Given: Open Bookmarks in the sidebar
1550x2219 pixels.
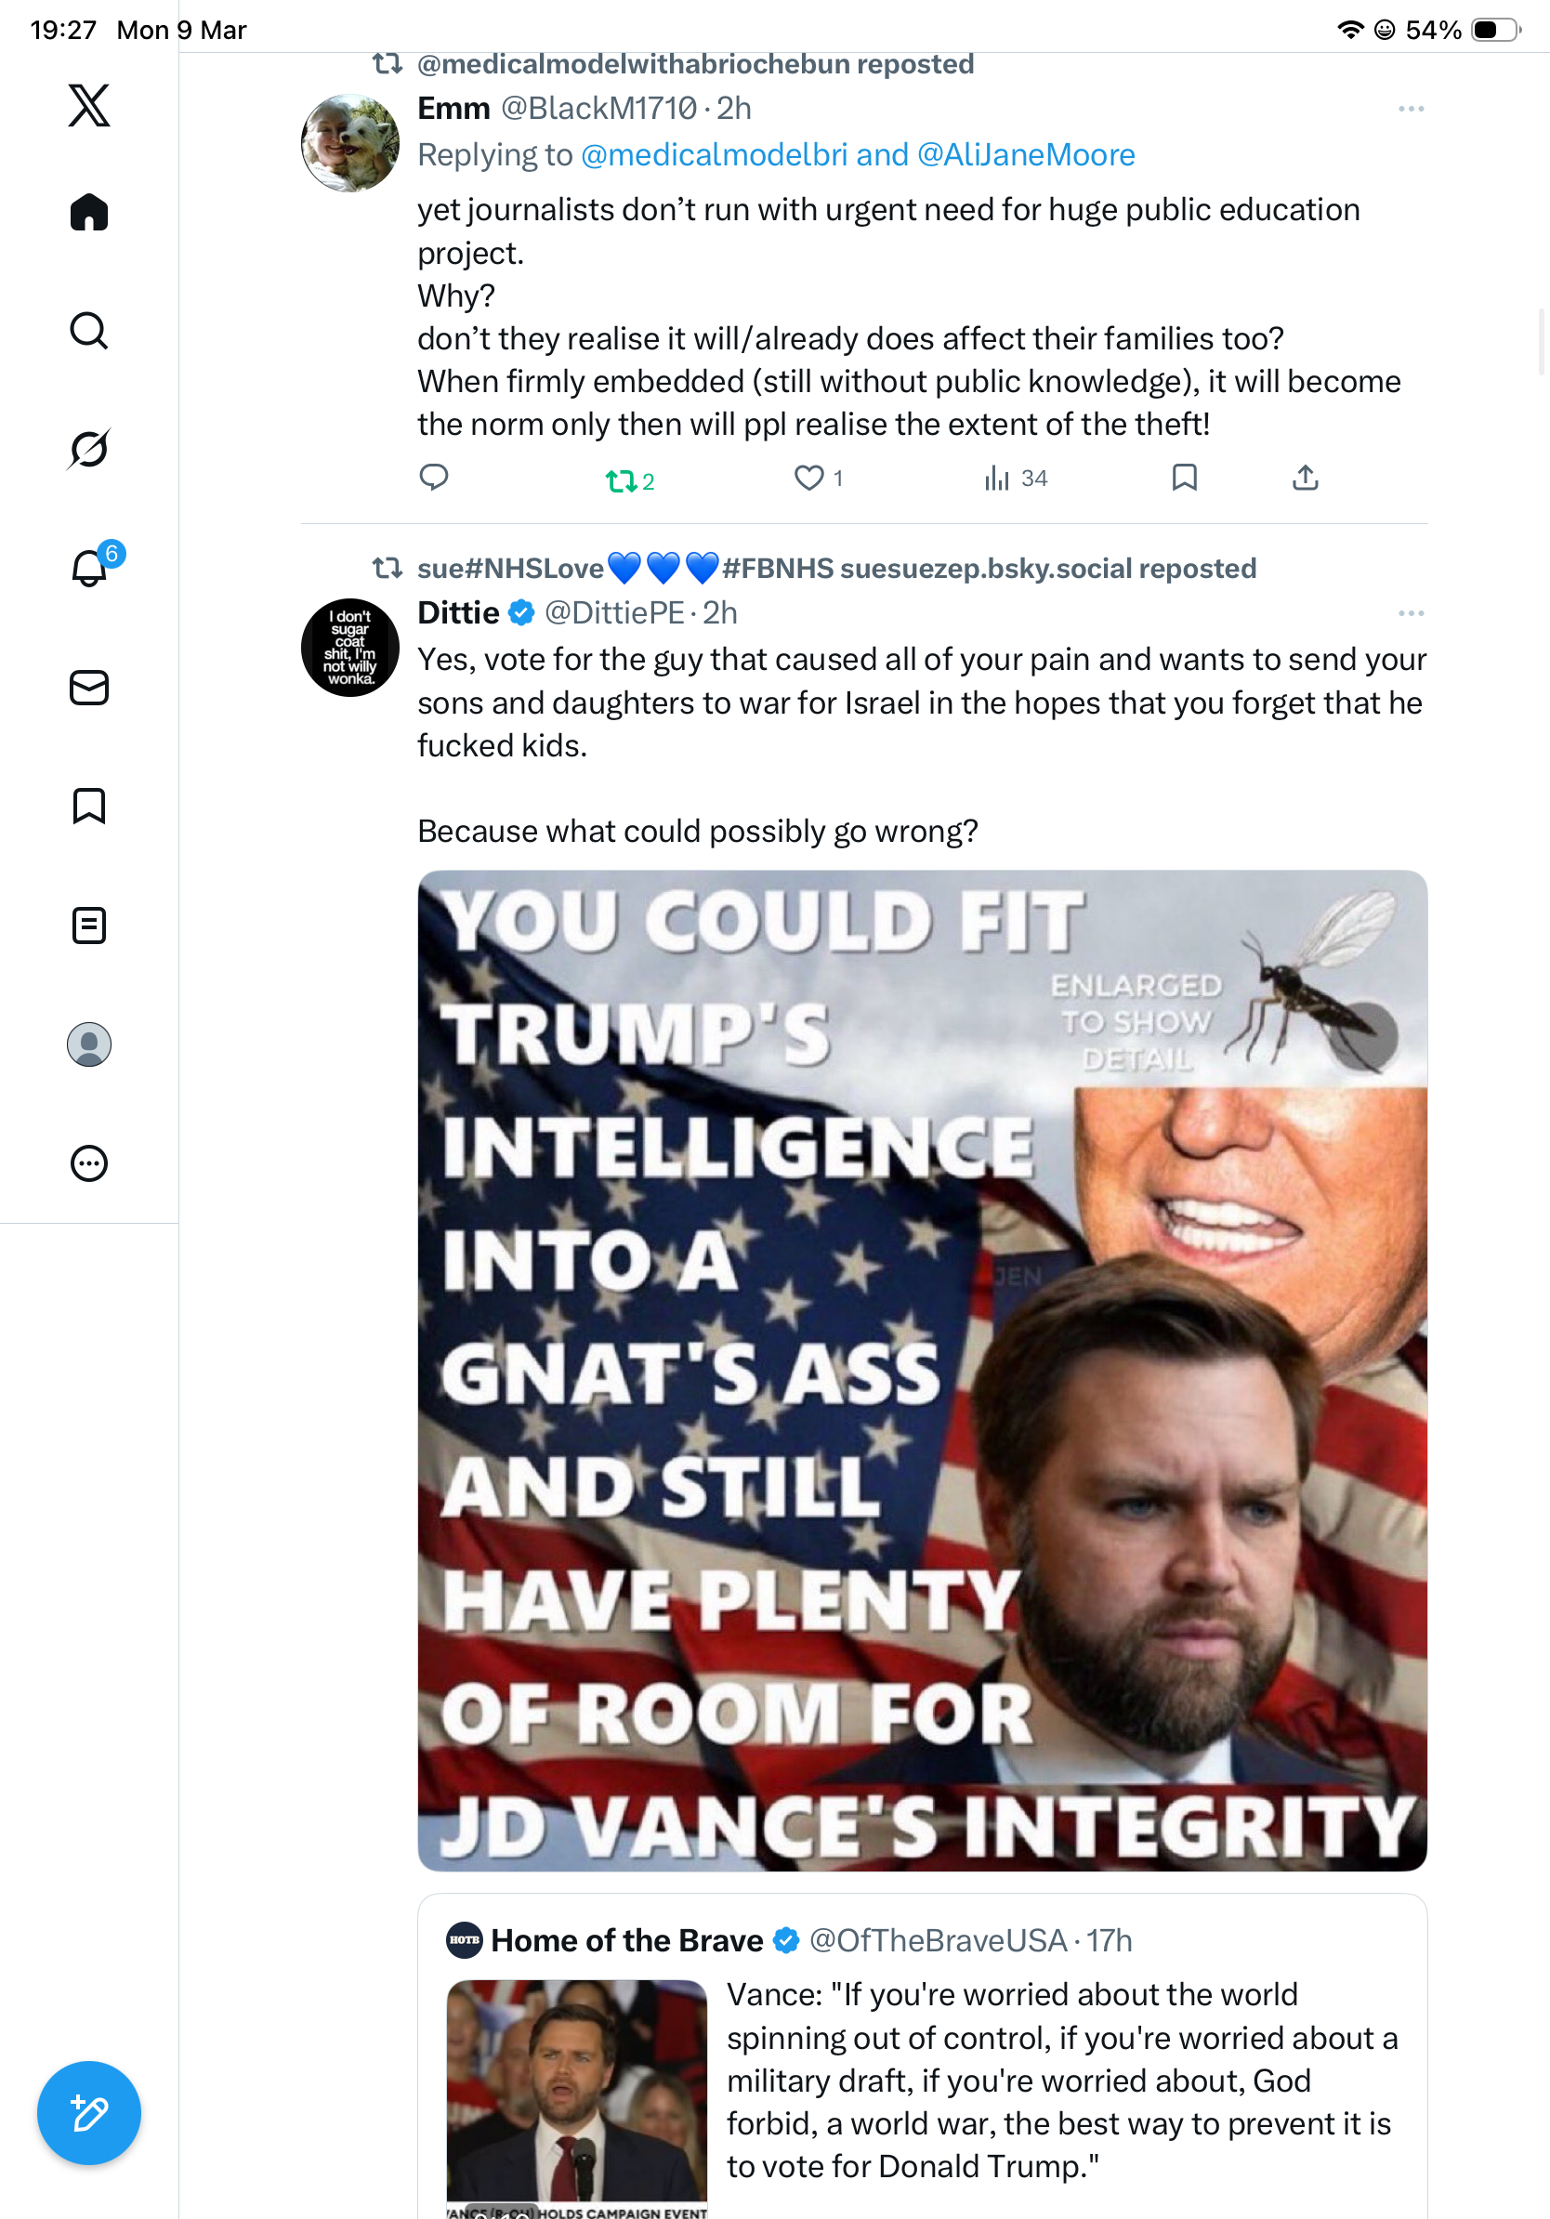Looking at the screenshot, I should pyautogui.click(x=89, y=806).
